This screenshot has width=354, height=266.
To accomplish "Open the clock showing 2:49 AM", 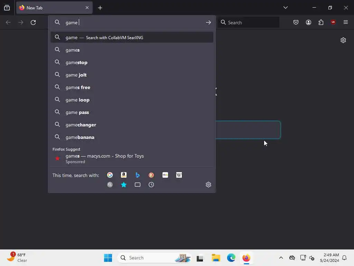I will (329, 258).
